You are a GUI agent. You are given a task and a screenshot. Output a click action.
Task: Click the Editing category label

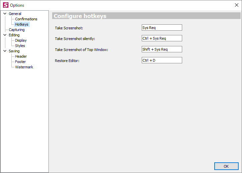coord(14,35)
